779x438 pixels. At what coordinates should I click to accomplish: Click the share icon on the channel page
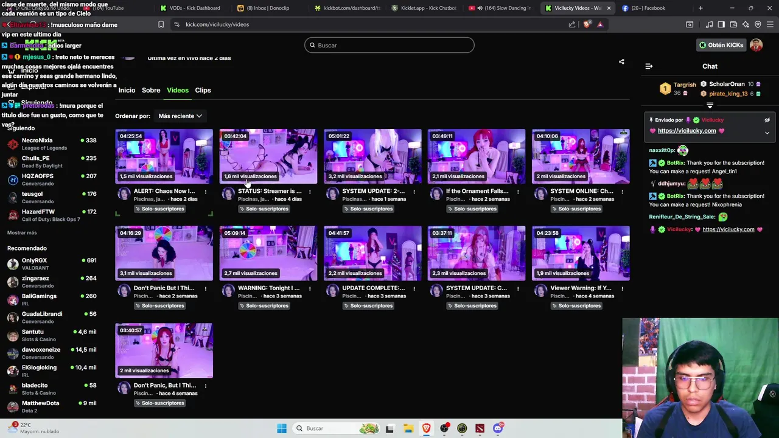pos(621,61)
